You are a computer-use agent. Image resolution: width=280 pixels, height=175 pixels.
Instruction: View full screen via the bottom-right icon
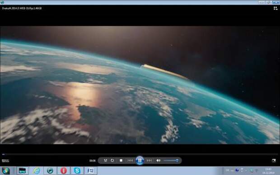274,161
